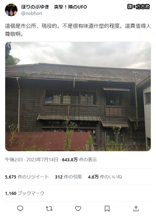Click the 午後2:03 timestamp
The image size is (156, 216).
click(14, 160)
